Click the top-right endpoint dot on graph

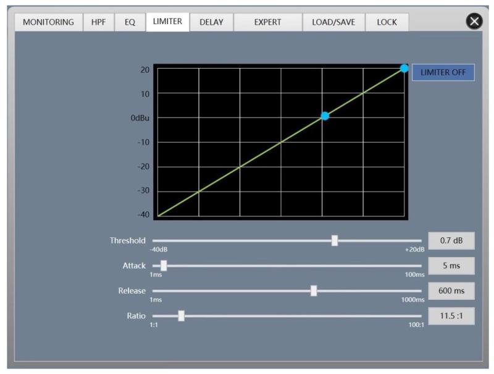tap(404, 68)
